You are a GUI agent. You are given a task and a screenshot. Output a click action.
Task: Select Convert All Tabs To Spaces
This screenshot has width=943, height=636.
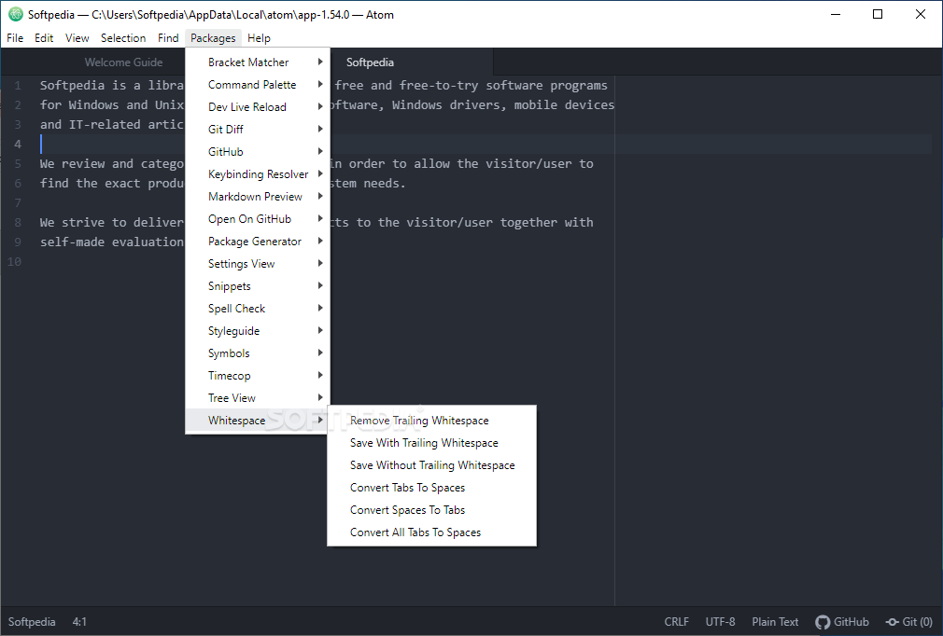431,532
